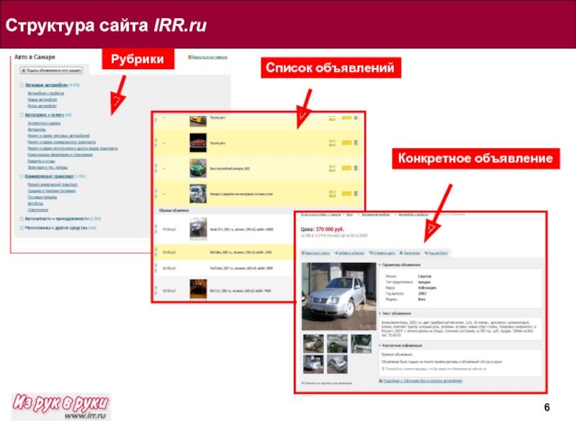Choose Комиссионное оформление и страхование
The height and width of the screenshot is (432, 576).
click(60, 155)
